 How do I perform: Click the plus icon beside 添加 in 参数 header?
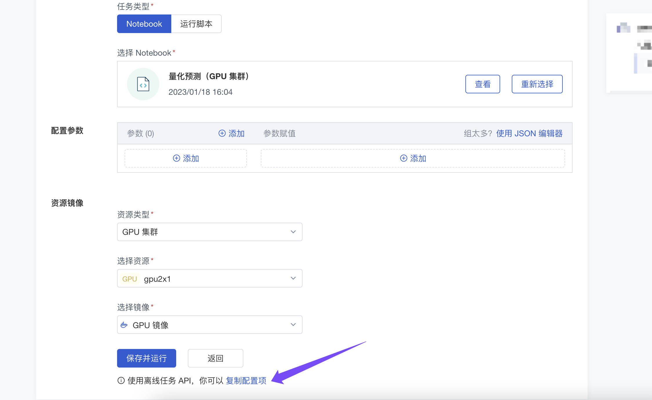[222, 133]
